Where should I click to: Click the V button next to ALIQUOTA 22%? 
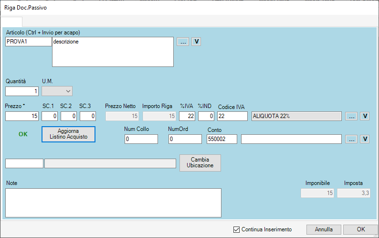tap(364, 116)
